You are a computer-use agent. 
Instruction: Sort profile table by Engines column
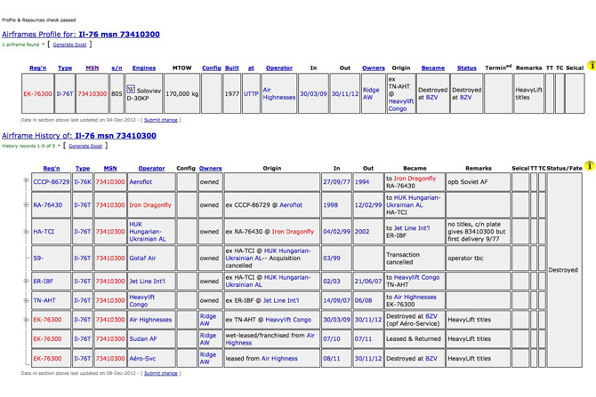click(x=144, y=67)
